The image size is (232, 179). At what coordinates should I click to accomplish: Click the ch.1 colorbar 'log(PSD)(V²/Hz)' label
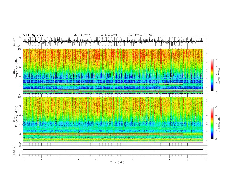coord(219,76)
